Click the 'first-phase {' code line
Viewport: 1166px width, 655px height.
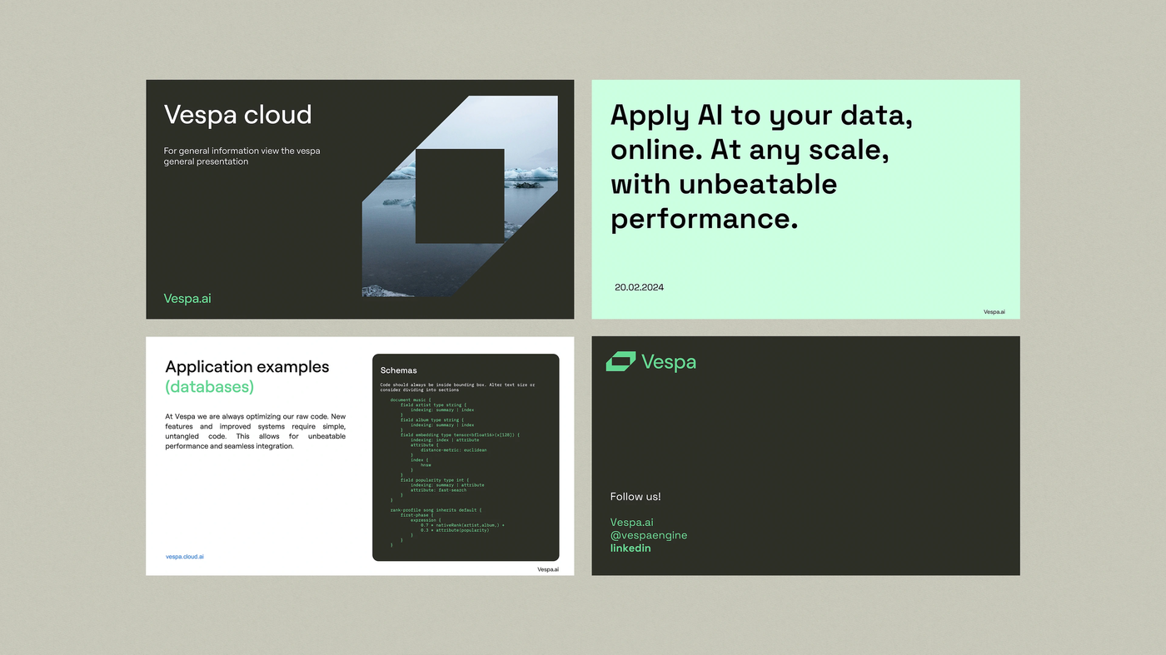point(416,515)
